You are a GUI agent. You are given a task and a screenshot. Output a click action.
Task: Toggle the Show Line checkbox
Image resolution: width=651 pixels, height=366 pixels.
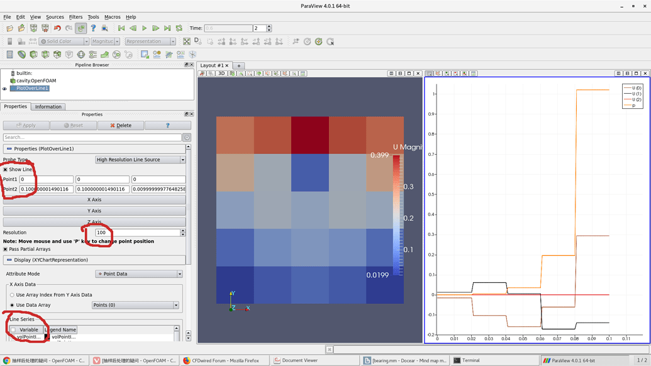[x=6, y=169]
